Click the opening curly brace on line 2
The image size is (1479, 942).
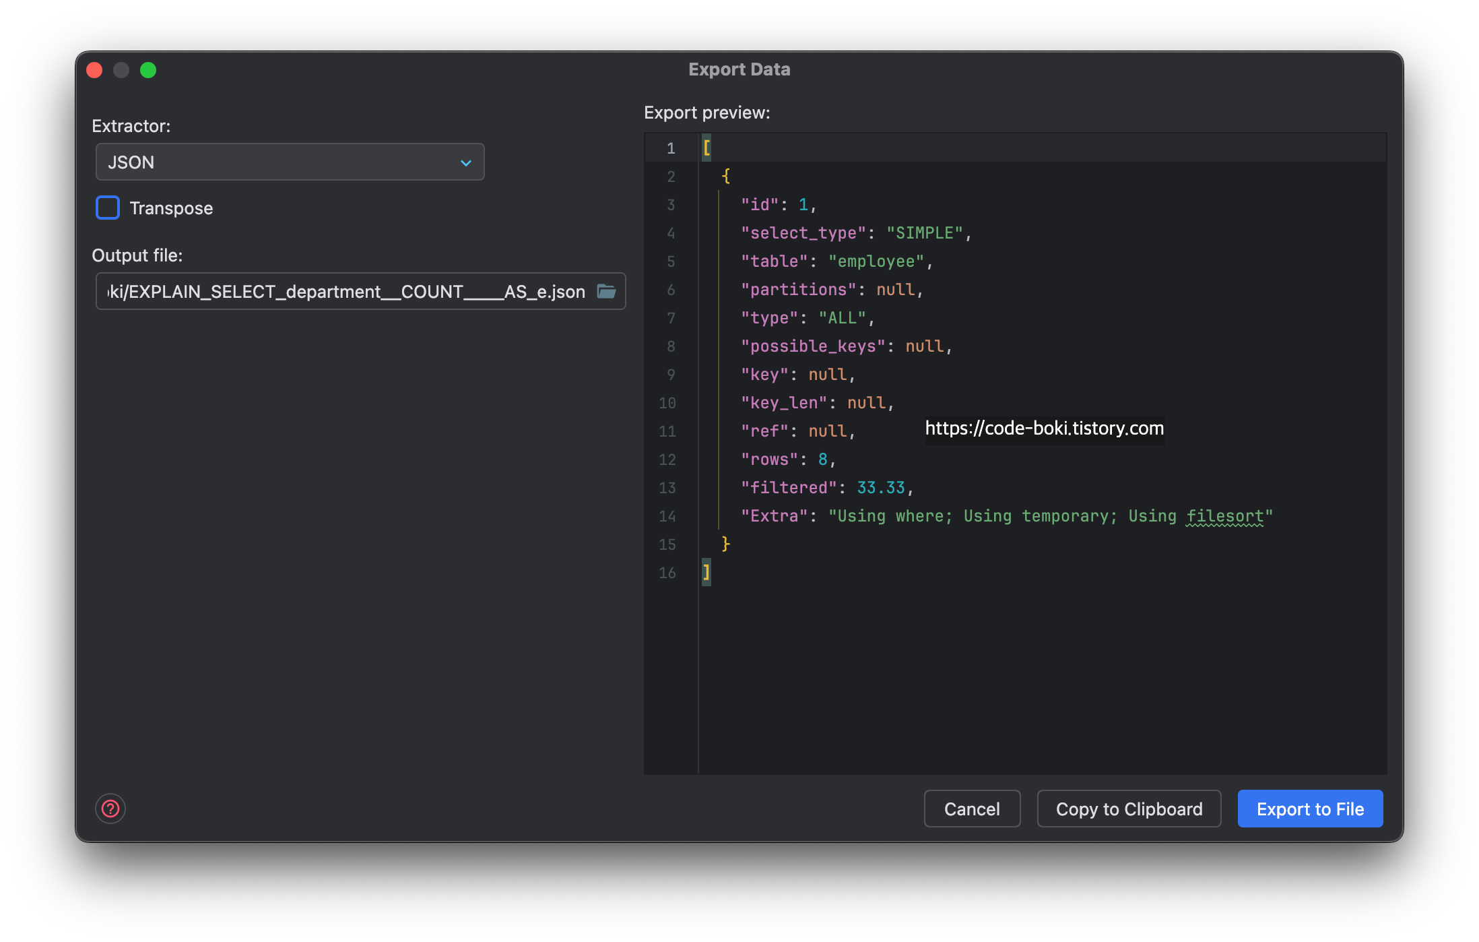[726, 176]
